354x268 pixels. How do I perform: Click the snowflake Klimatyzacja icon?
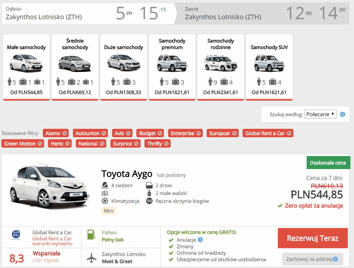tap(105, 201)
